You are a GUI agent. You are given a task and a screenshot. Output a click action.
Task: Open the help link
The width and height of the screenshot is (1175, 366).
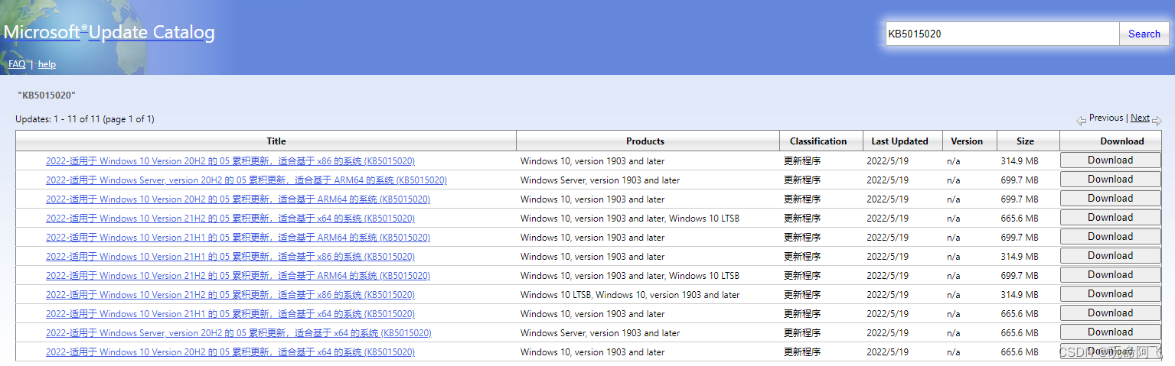point(47,64)
